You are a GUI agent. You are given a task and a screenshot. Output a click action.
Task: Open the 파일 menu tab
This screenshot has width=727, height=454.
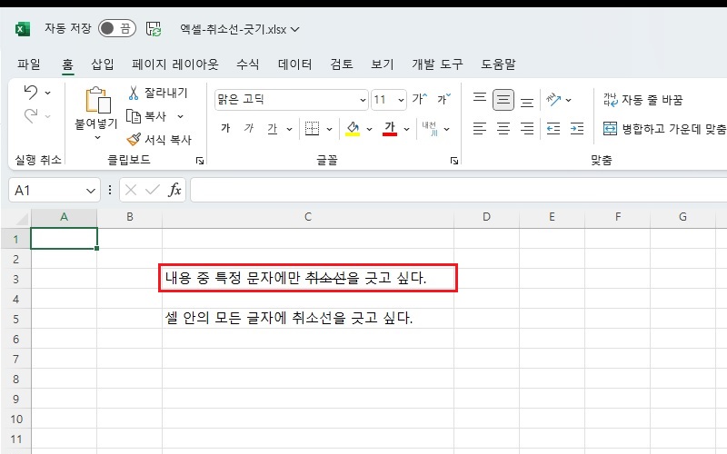29,64
